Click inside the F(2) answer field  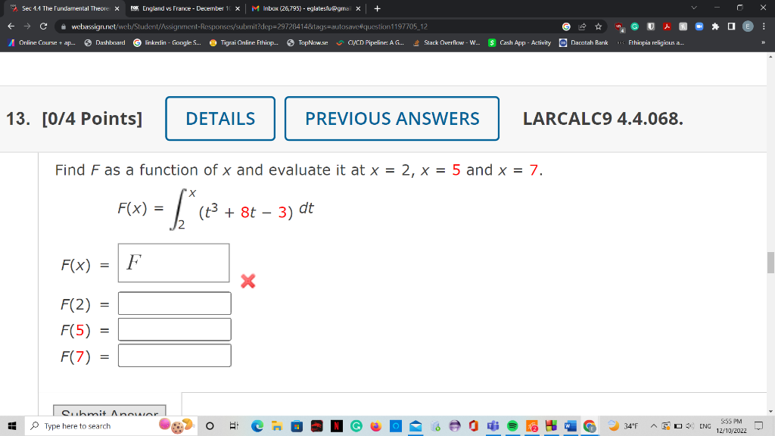coord(174,303)
